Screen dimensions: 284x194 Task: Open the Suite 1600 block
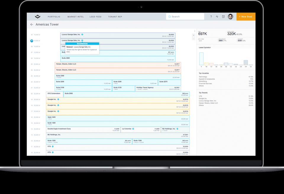tap(118, 118)
